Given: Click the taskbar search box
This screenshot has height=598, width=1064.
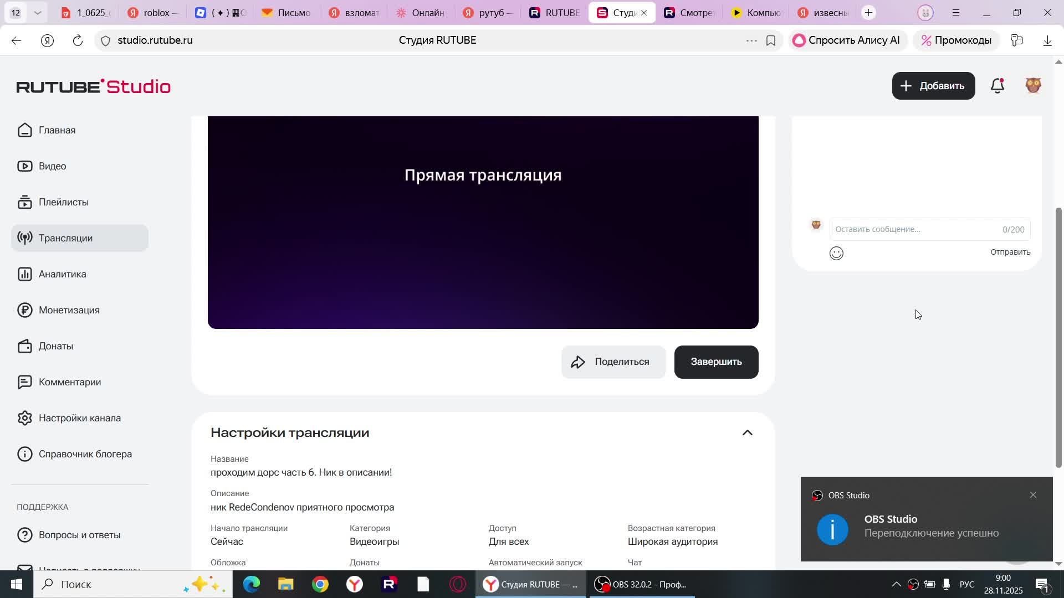Looking at the screenshot, I should (x=133, y=584).
